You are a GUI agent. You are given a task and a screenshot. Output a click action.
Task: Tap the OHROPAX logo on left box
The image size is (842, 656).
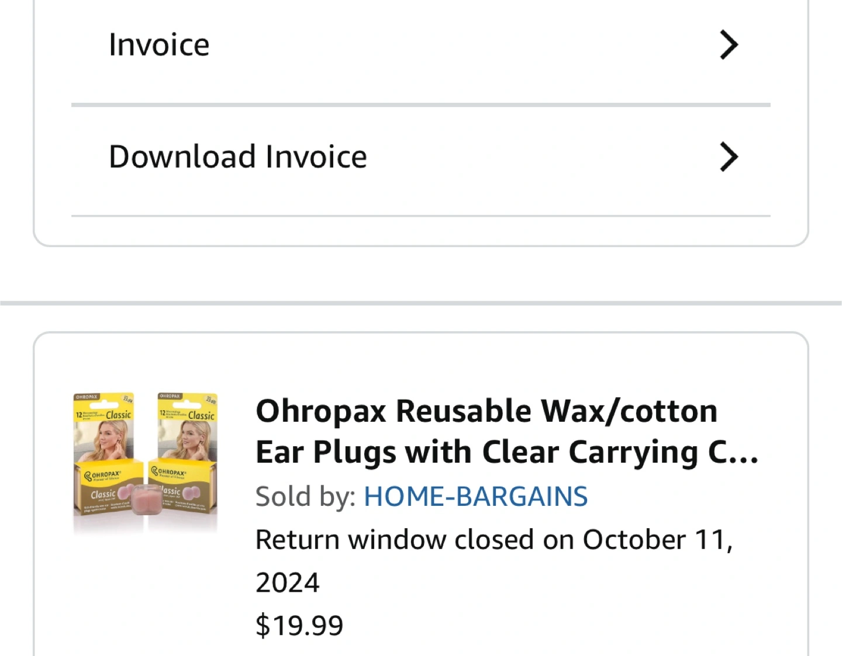[x=103, y=475]
